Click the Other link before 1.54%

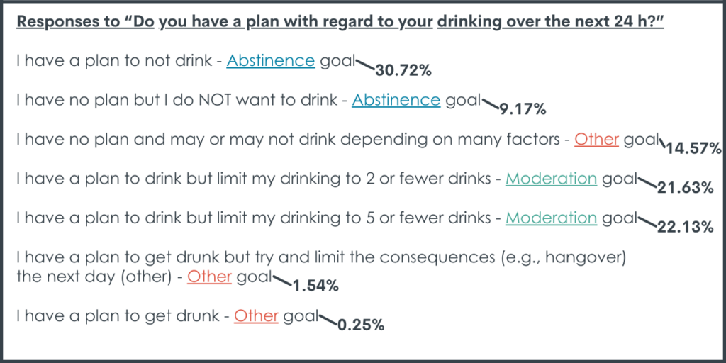point(209,277)
